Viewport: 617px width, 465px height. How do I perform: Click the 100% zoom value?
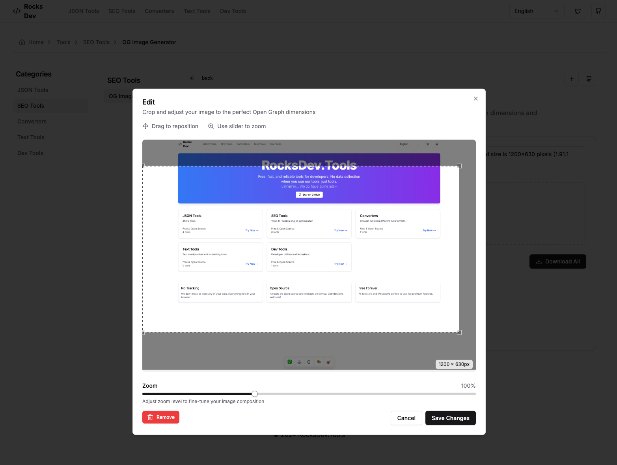[x=468, y=386]
